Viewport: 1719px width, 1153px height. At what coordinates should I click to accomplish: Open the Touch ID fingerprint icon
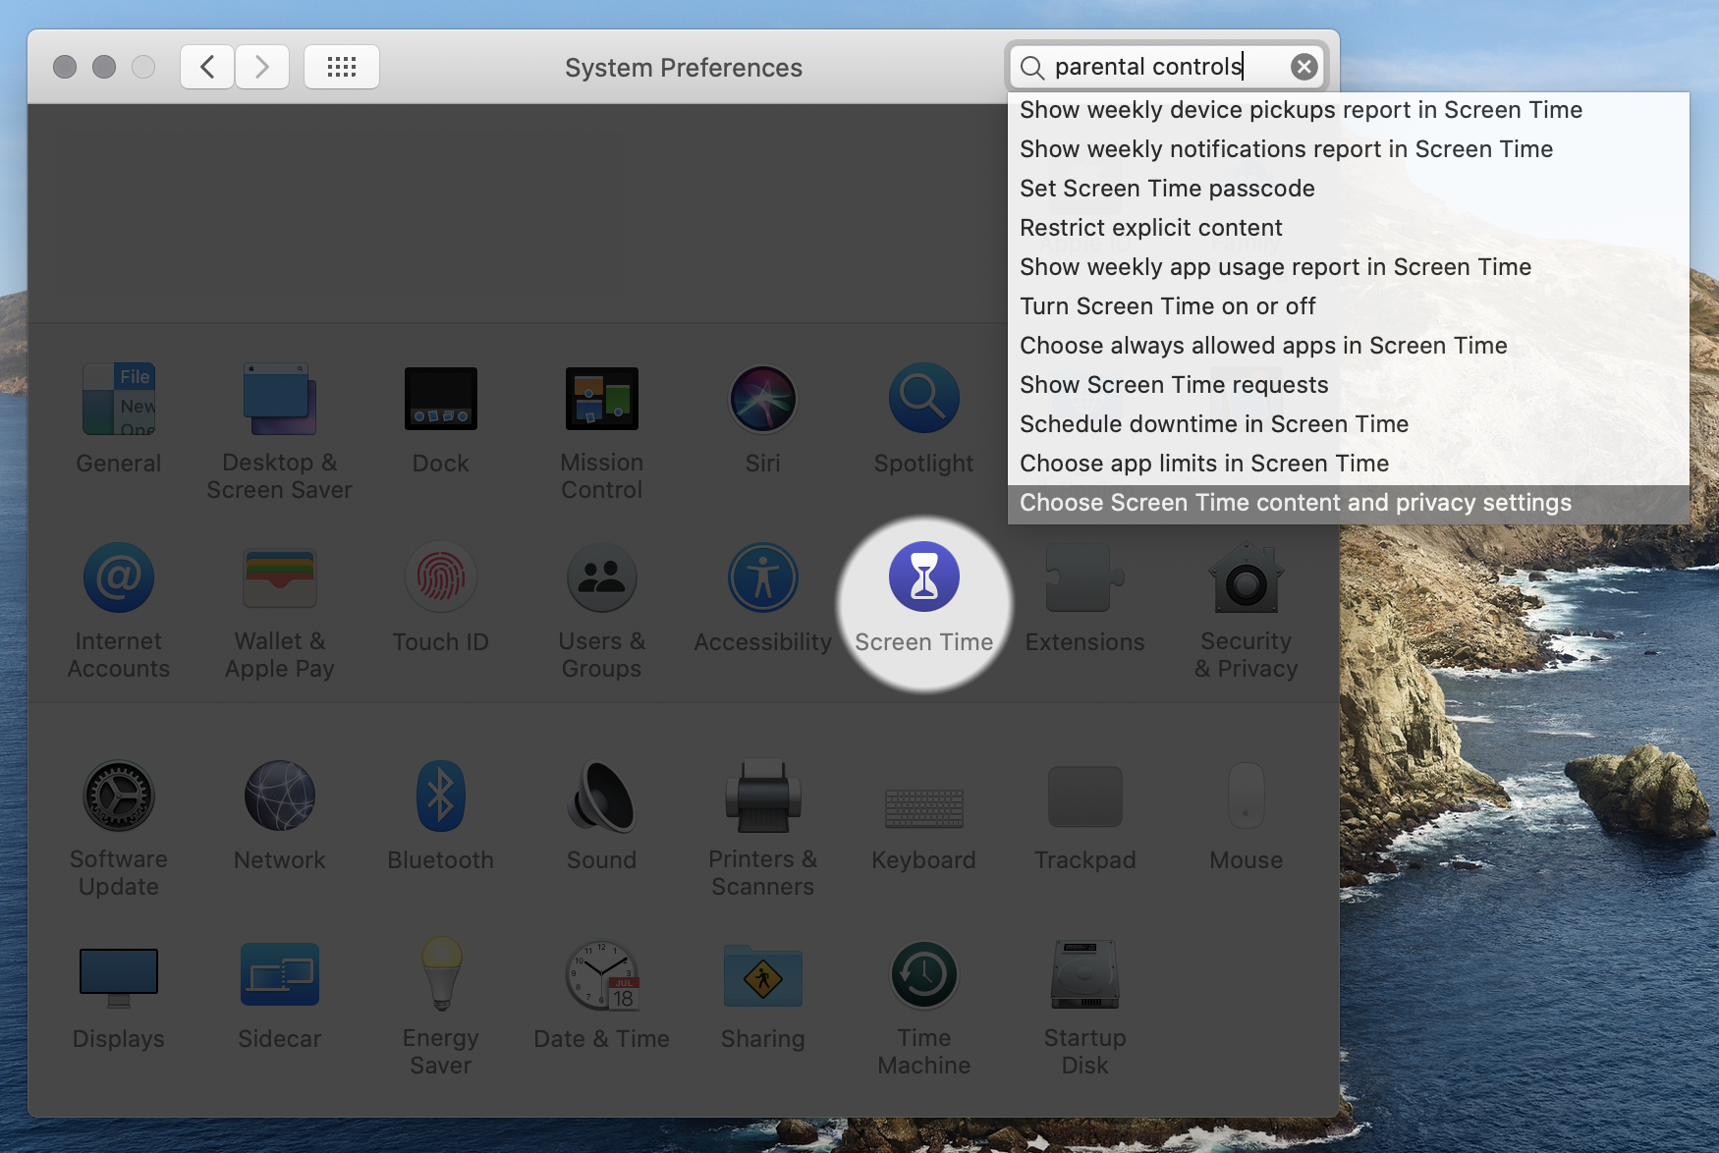pos(441,577)
